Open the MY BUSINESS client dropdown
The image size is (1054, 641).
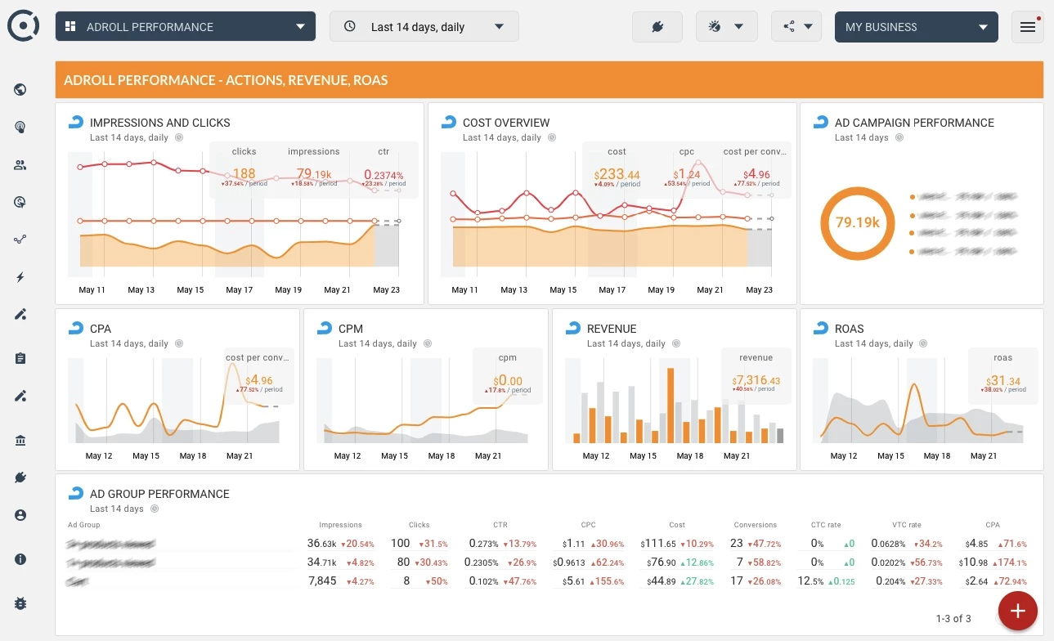click(x=917, y=26)
